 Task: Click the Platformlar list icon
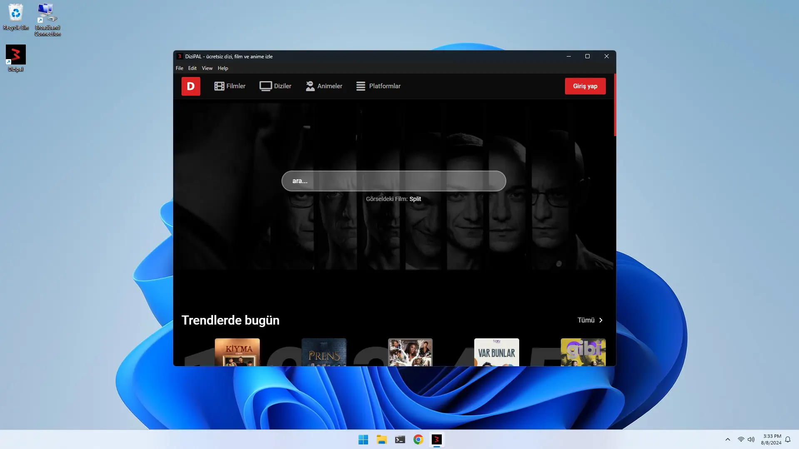tap(361, 86)
